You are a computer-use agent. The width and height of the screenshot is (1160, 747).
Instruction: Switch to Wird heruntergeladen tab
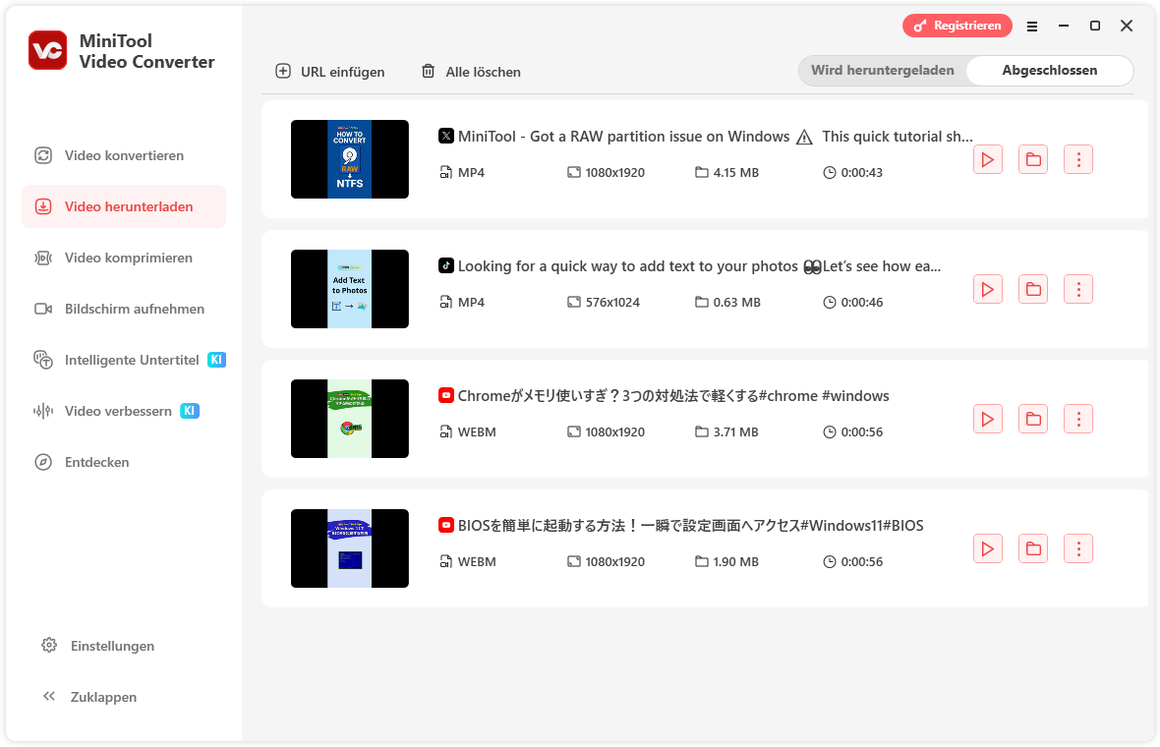[x=883, y=70]
